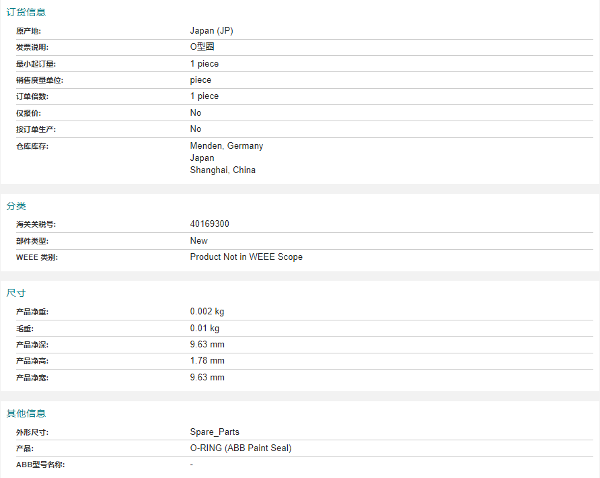This screenshot has height=478, width=600.
Task: Click the 订货信息 section heading
Action: tap(26, 12)
